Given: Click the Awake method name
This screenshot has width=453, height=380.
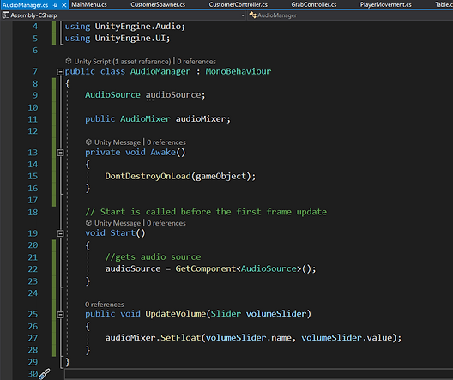Looking at the screenshot, I should [163, 152].
